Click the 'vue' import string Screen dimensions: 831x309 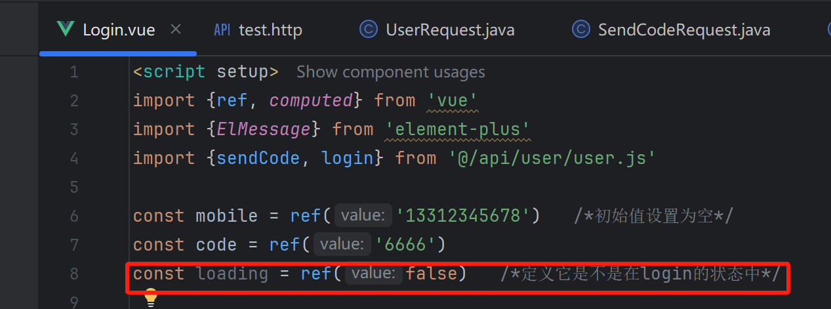tap(452, 101)
